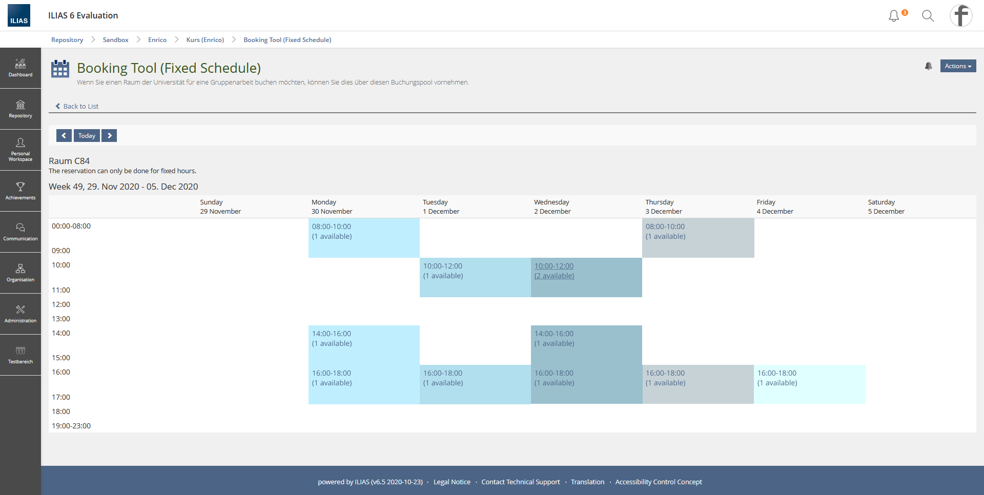984x495 pixels.
Task: Navigate to Sandbox breadcrumb
Action: (x=115, y=40)
